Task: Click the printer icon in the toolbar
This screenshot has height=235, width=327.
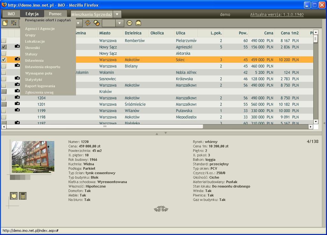Action: [x=138, y=23]
